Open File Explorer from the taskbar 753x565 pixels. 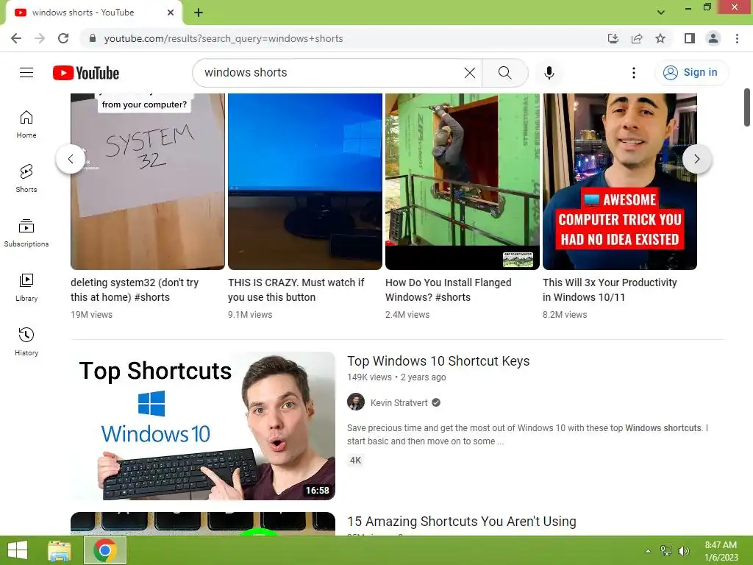[x=60, y=550]
